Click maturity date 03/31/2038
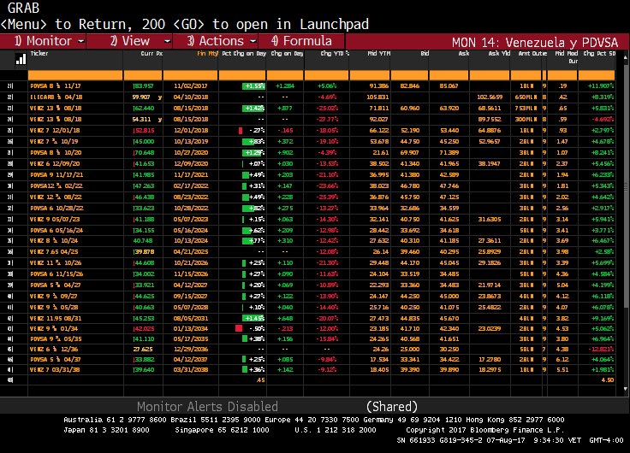 coord(191,370)
